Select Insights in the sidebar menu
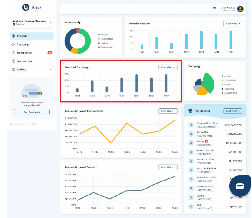The height and width of the screenshot is (218, 252). coord(32,36)
